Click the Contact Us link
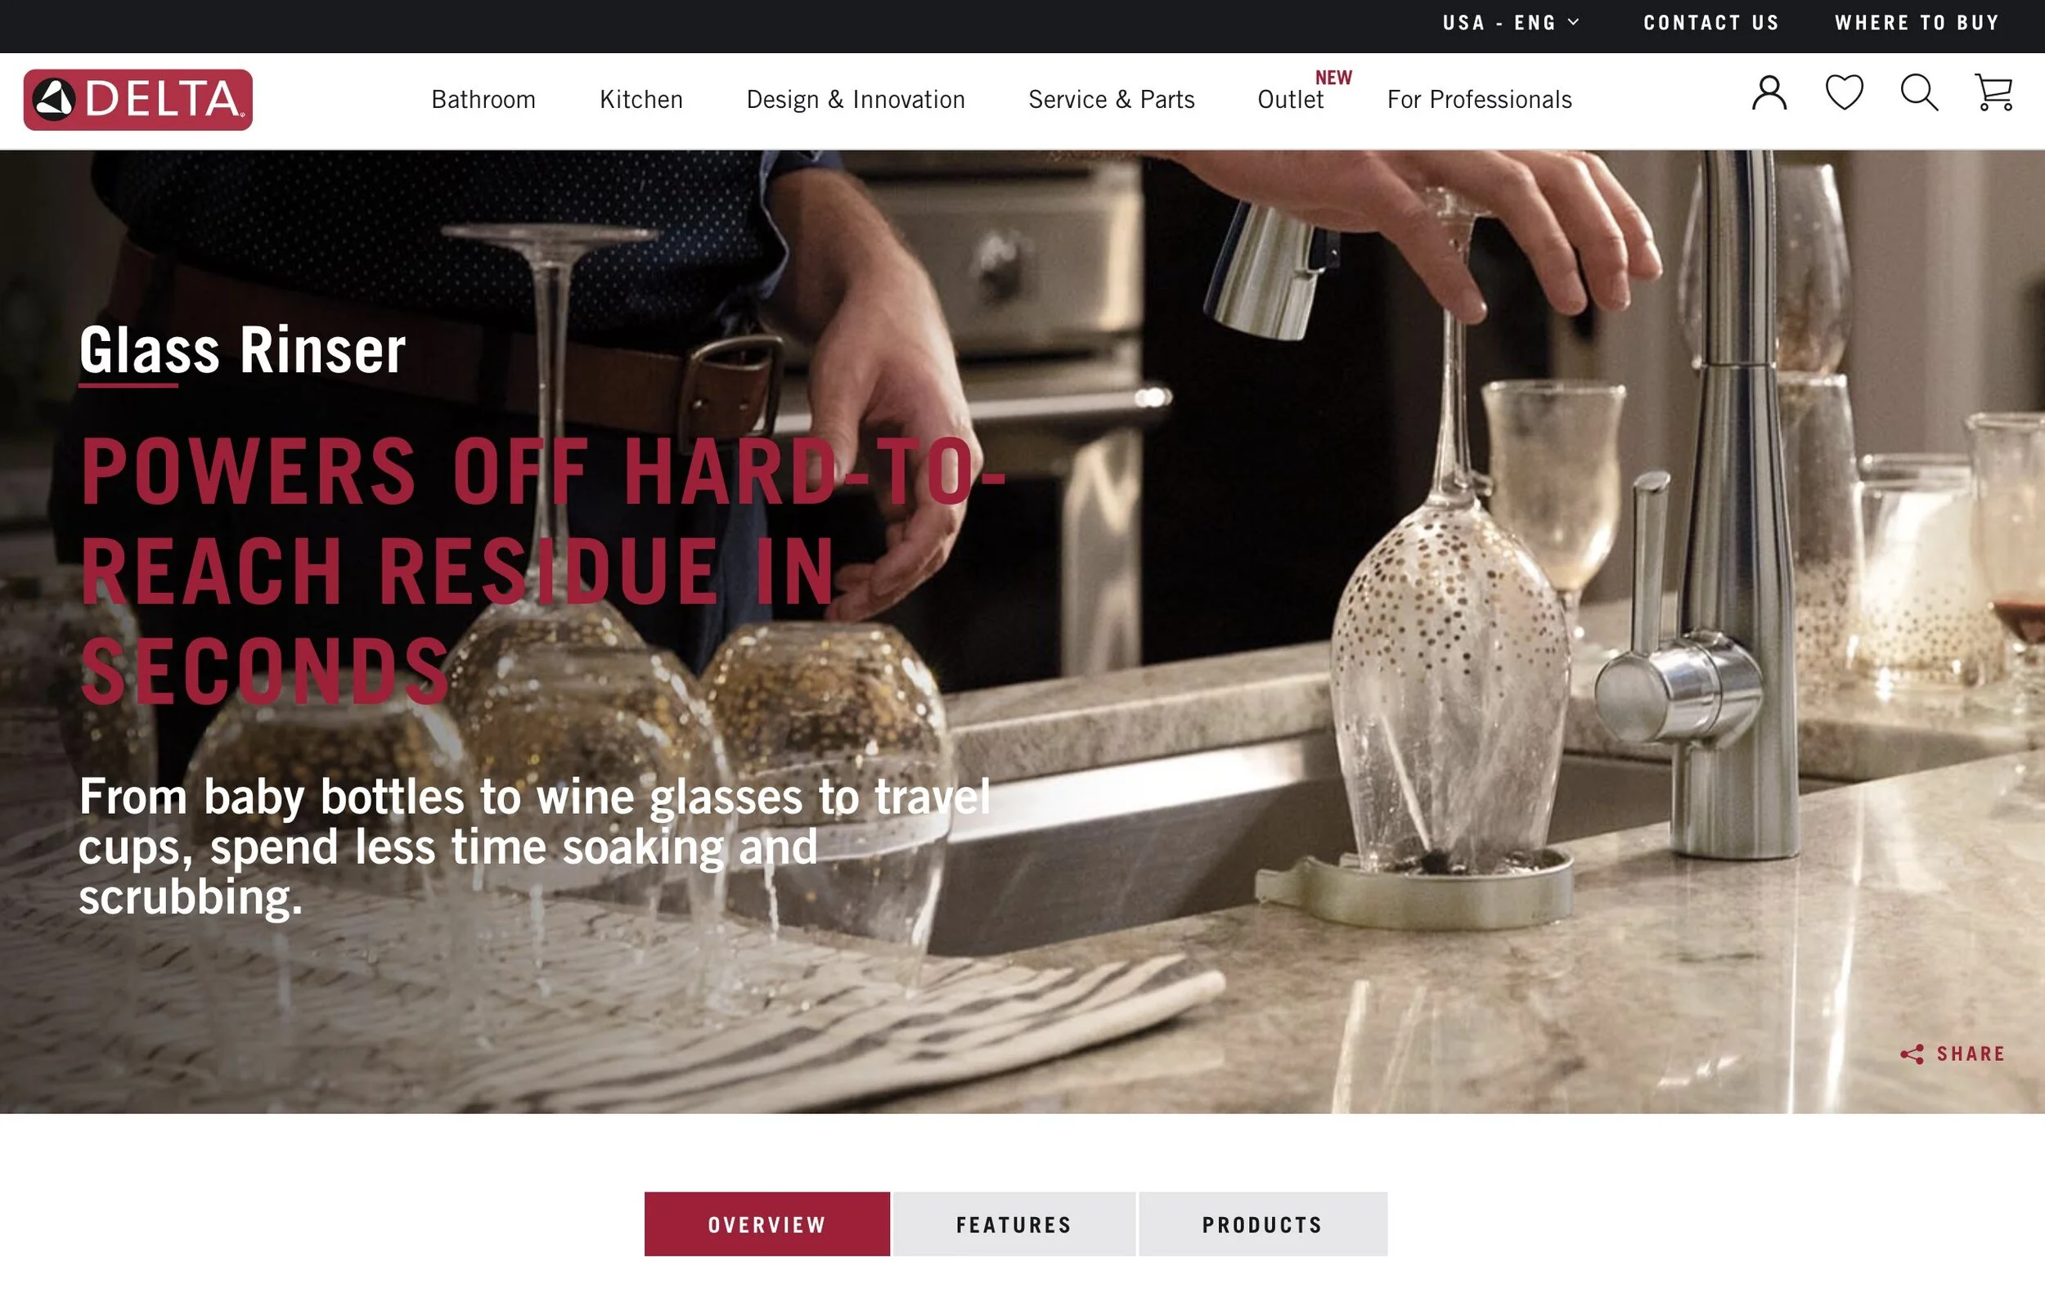The image size is (2045, 1289). pos(1711,23)
